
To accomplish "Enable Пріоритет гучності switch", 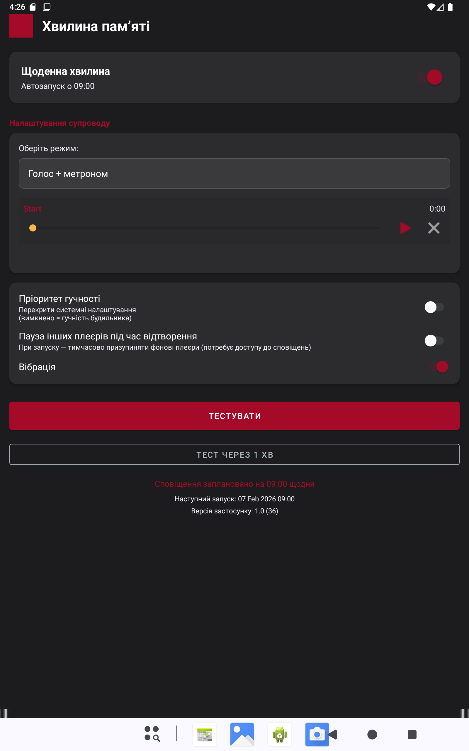I will click(434, 307).
